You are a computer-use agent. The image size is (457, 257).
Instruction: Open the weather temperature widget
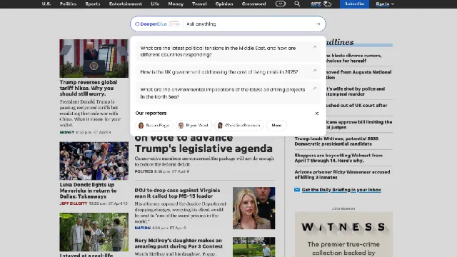pyautogui.click(x=321, y=4)
